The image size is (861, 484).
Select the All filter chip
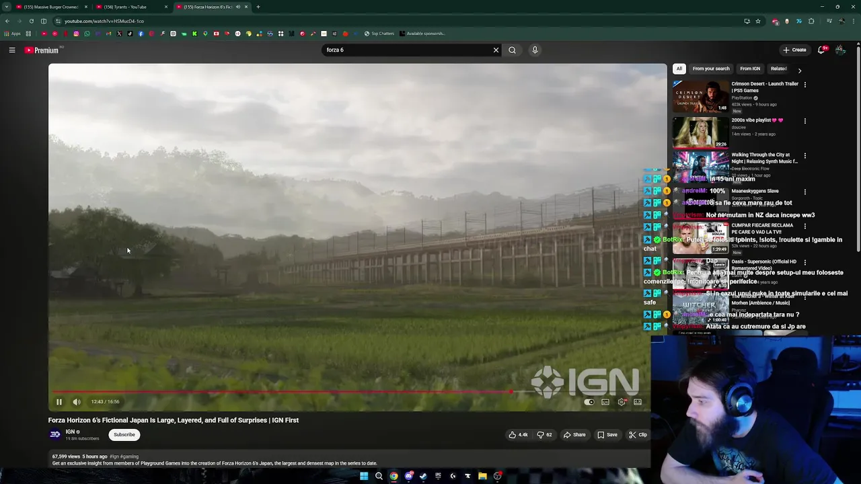coord(679,69)
